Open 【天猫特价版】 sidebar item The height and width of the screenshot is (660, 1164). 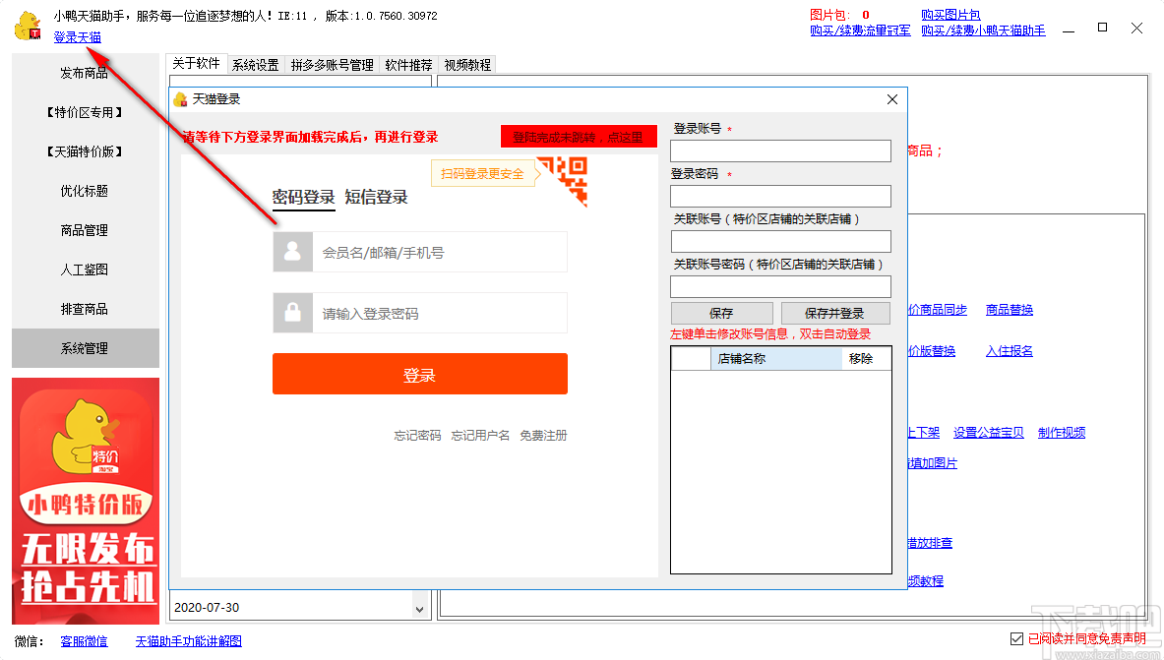pos(84,151)
